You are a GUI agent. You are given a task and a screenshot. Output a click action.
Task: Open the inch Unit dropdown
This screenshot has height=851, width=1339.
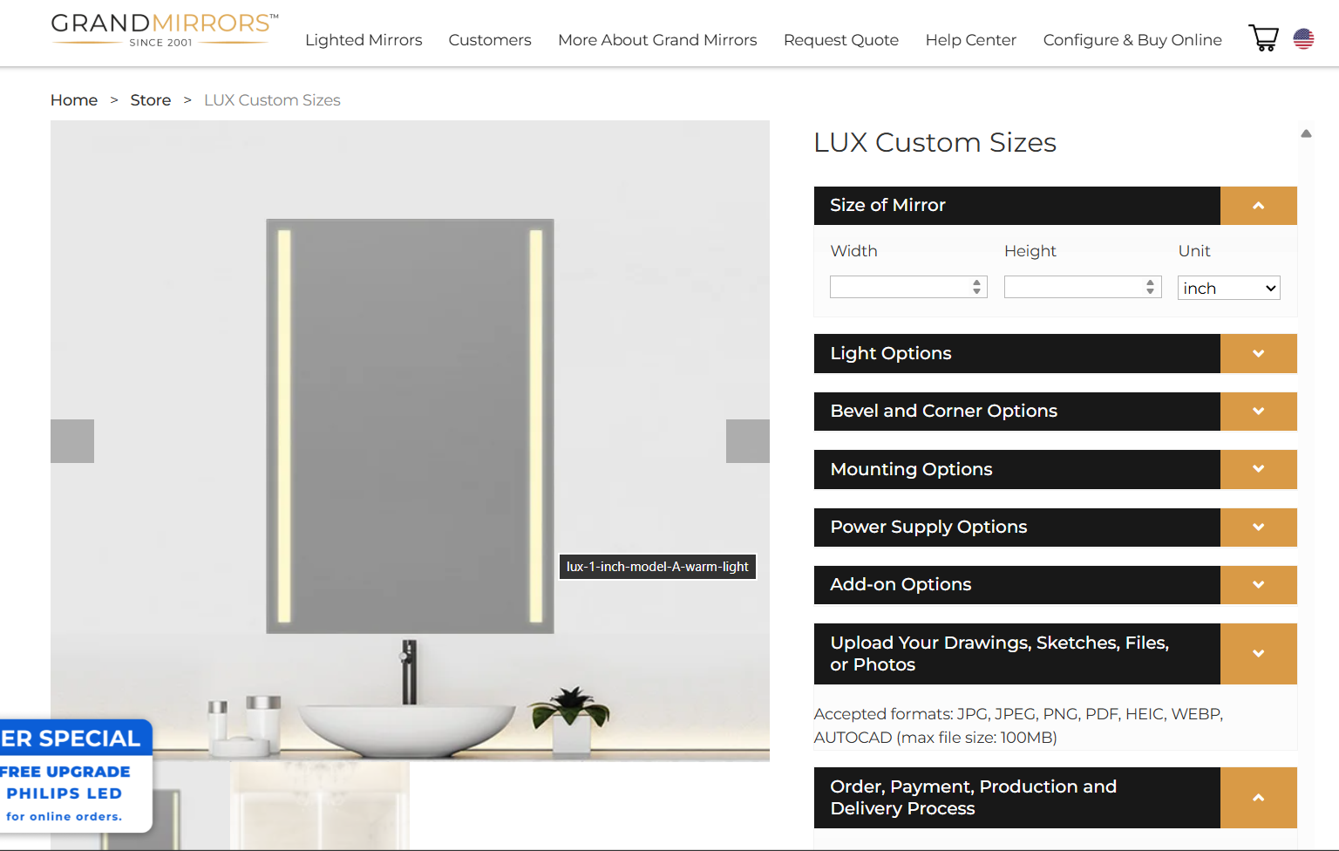coord(1228,288)
